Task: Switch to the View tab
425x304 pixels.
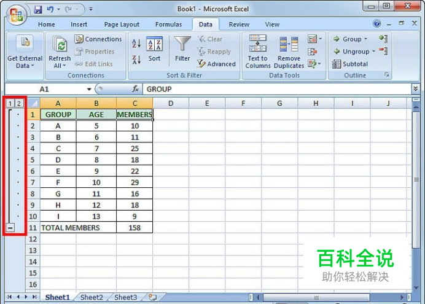Action: (x=272, y=25)
